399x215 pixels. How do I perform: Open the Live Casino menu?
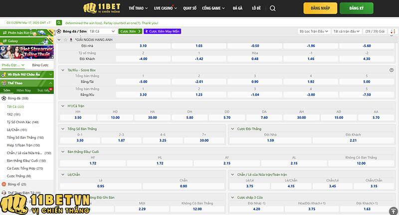coord(165,8)
